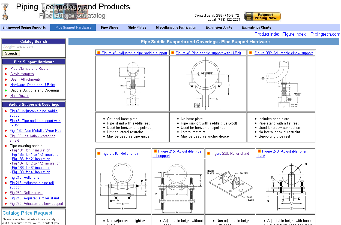341x225 pixels.
Task: Click orange icon beside Figure 240 heading
Action: (x=259, y=151)
